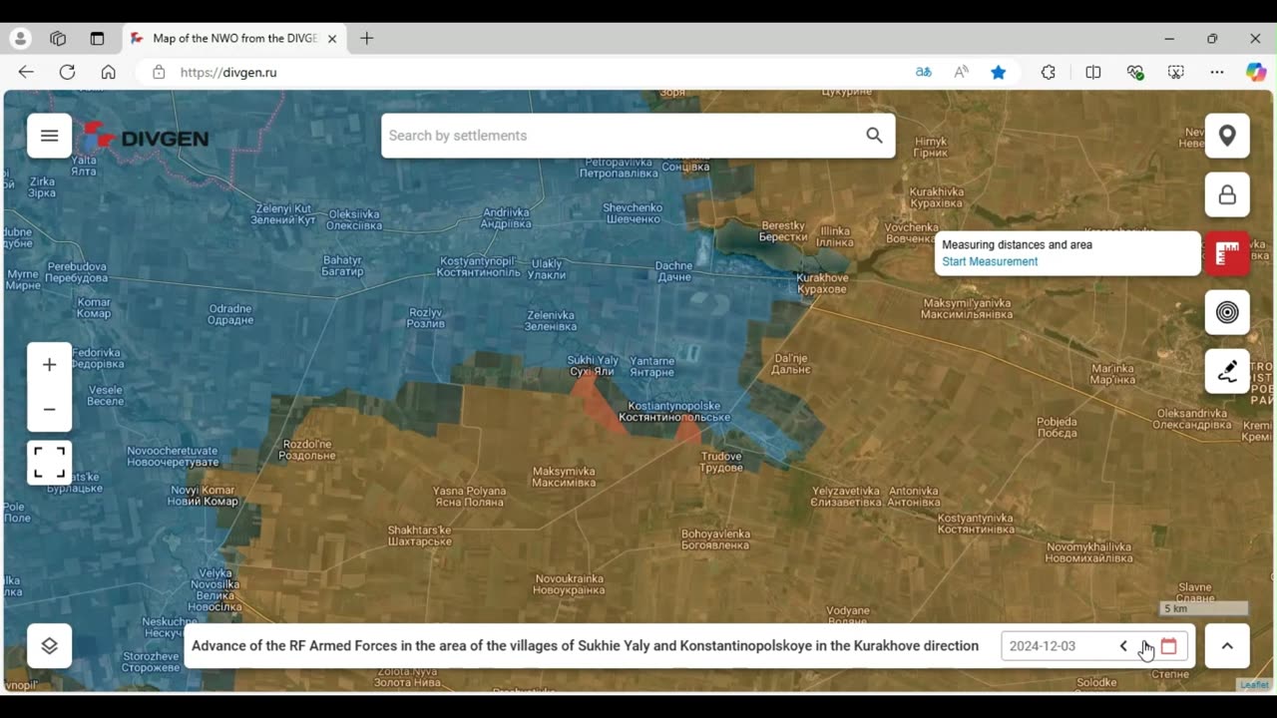The image size is (1277, 718).
Task: Click the Rozdol'ne settlement label
Action: click(x=309, y=450)
